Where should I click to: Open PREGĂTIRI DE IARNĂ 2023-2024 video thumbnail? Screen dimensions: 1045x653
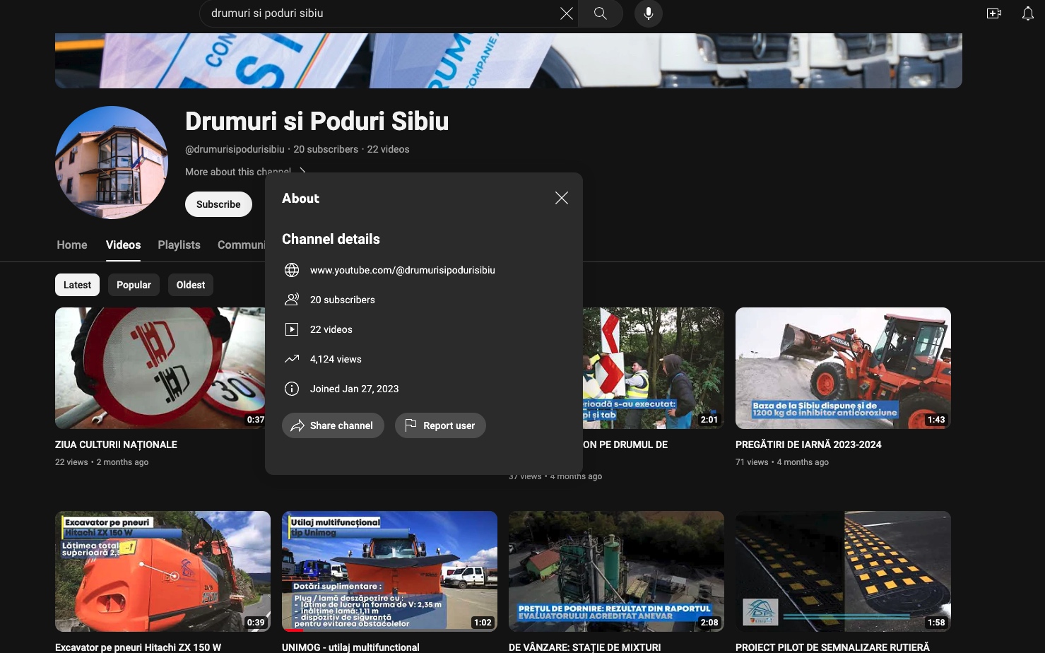[x=843, y=367]
